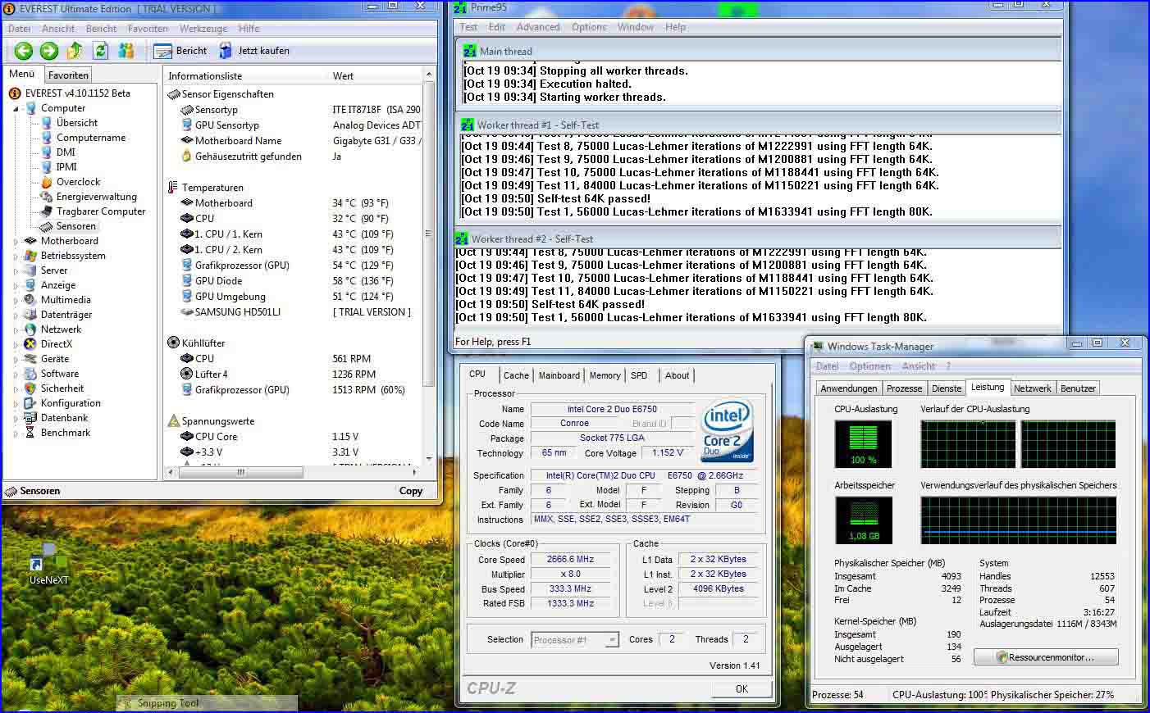Click OK button in CPU-Z
The width and height of the screenshot is (1150, 713).
click(x=742, y=688)
